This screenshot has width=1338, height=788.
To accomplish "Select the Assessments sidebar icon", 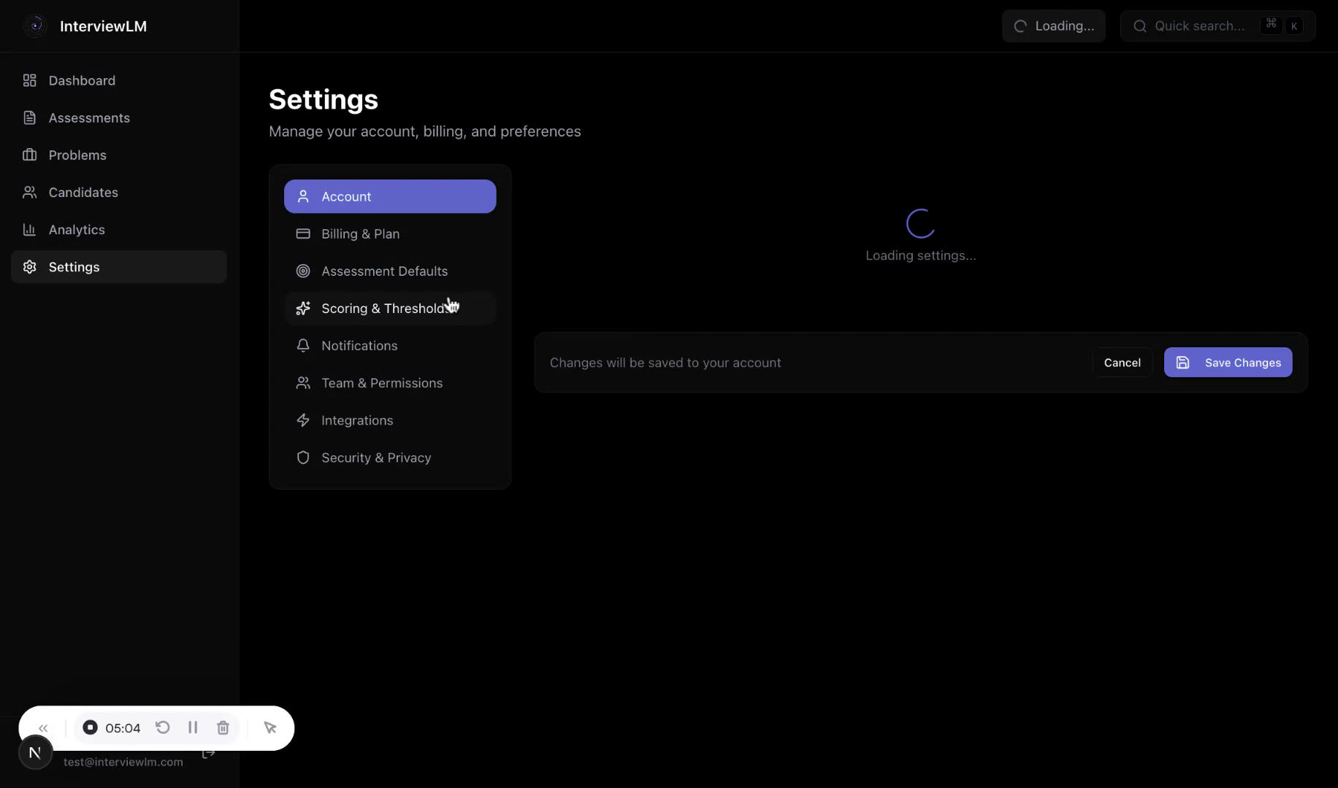I will 30,117.
